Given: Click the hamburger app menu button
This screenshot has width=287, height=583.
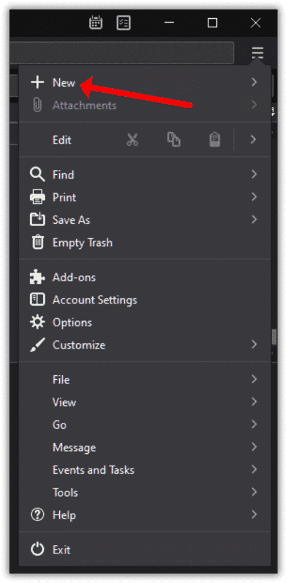Looking at the screenshot, I should pos(257,53).
